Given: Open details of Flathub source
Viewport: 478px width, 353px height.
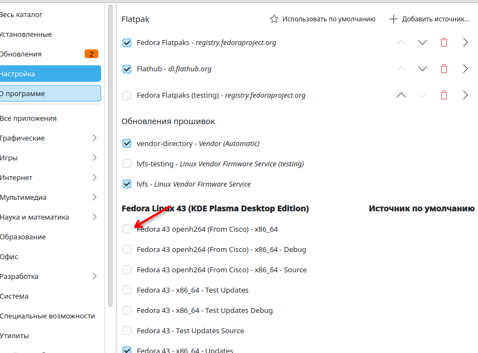Looking at the screenshot, I should click(x=465, y=69).
